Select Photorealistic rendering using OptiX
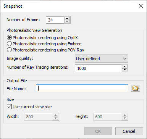147x139 pixels. coord(42,38)
